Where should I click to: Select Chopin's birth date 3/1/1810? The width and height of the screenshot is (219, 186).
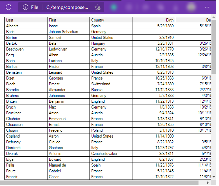(x=154, y=130)
